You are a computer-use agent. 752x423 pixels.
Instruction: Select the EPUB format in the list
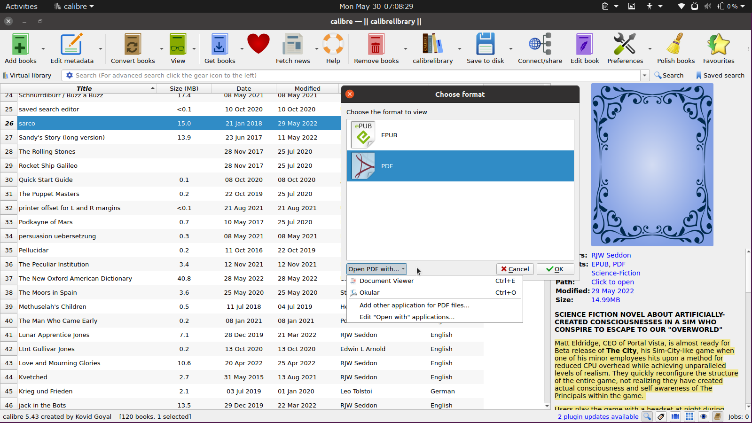[460, 135]
